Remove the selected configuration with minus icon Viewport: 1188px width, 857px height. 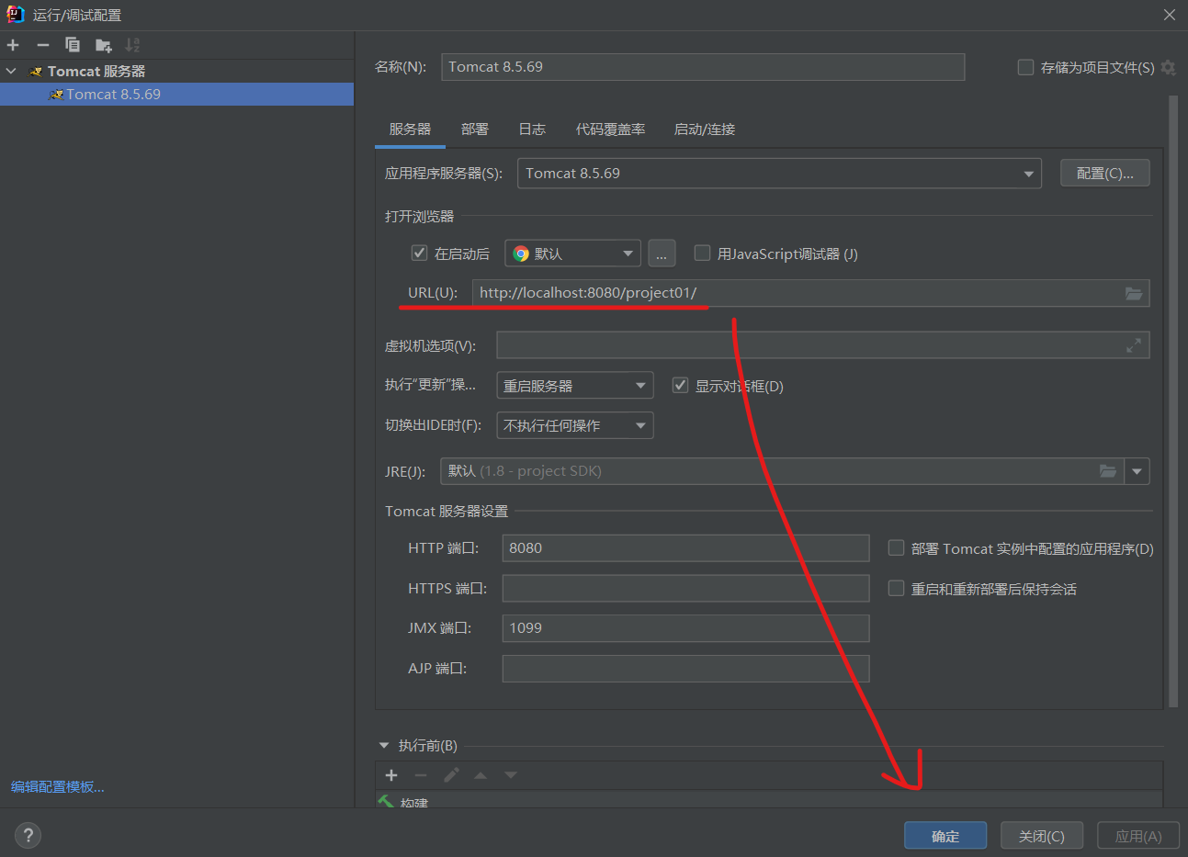(x=43, y=45)
